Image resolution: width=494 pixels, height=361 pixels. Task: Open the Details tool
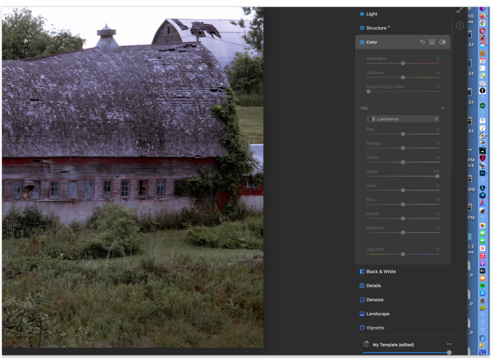373,285
